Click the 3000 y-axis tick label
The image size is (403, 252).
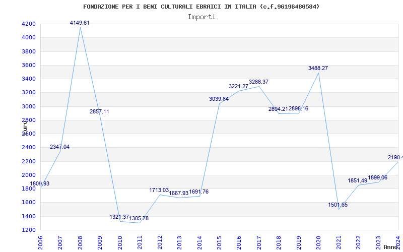29,106
